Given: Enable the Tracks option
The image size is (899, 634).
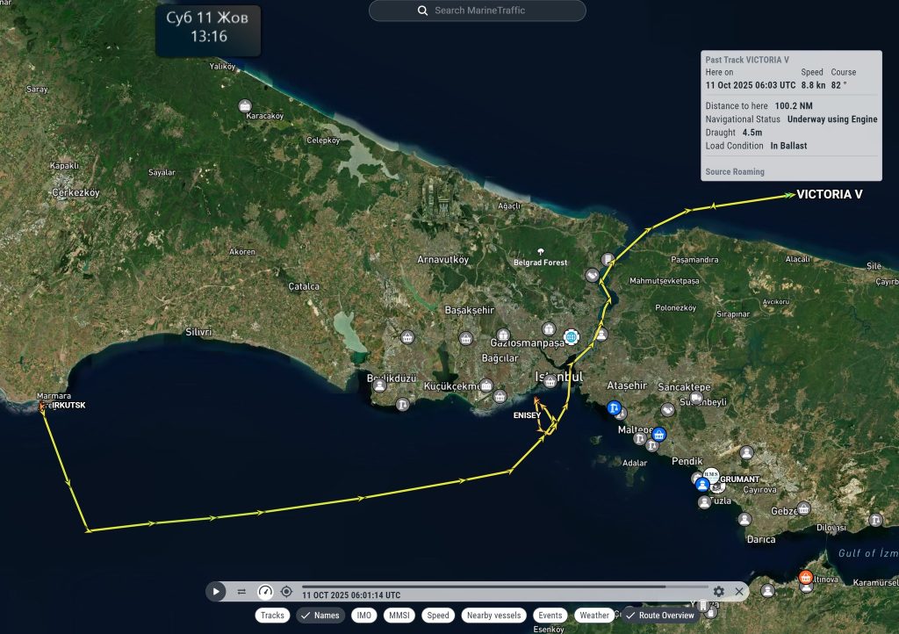Looking at the screenshot, I should [272, 616].
